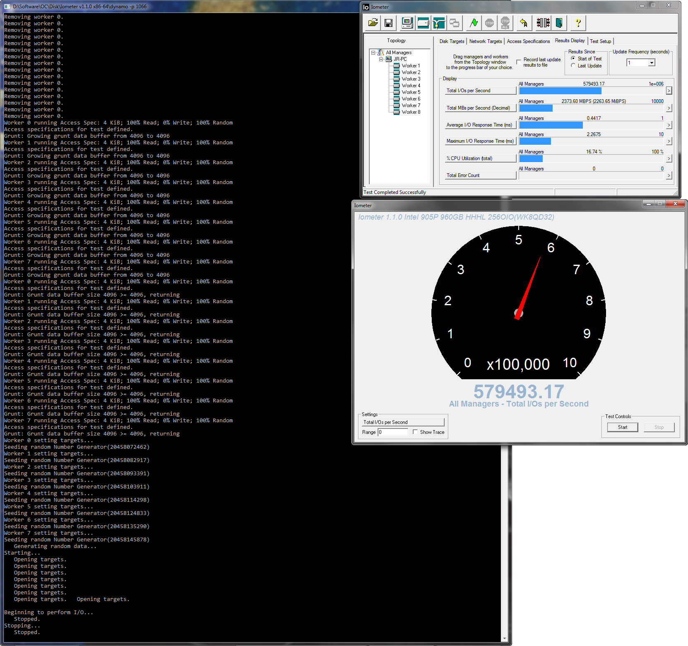Click % CPU Utilization (total) button
Viewport: 688px width, 646px height.
[481, 158]
